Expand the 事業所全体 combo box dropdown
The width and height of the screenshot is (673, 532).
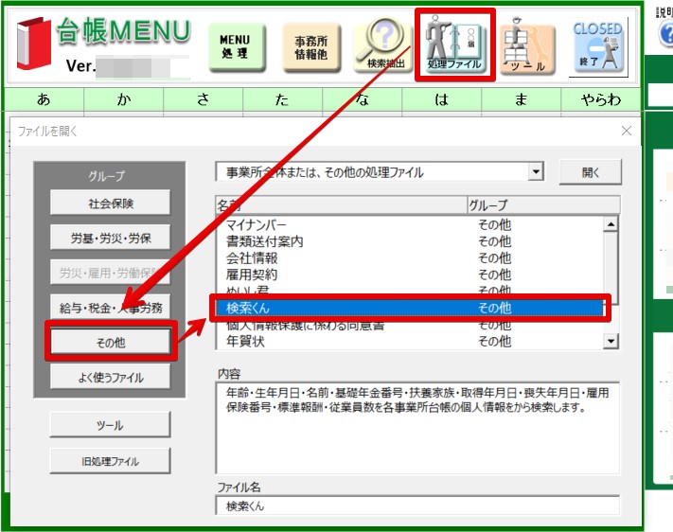(x=536, y=172)
